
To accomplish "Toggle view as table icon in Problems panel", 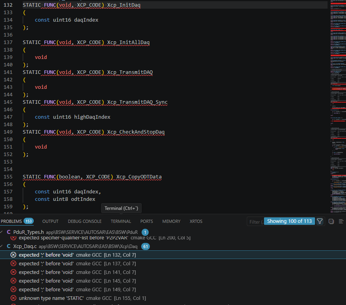I will point(341,221).
